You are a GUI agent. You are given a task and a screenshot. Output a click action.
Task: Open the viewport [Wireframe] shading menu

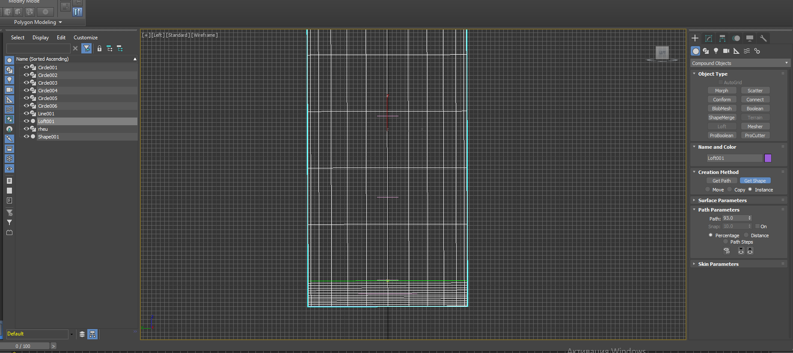(x=205, y=35)
